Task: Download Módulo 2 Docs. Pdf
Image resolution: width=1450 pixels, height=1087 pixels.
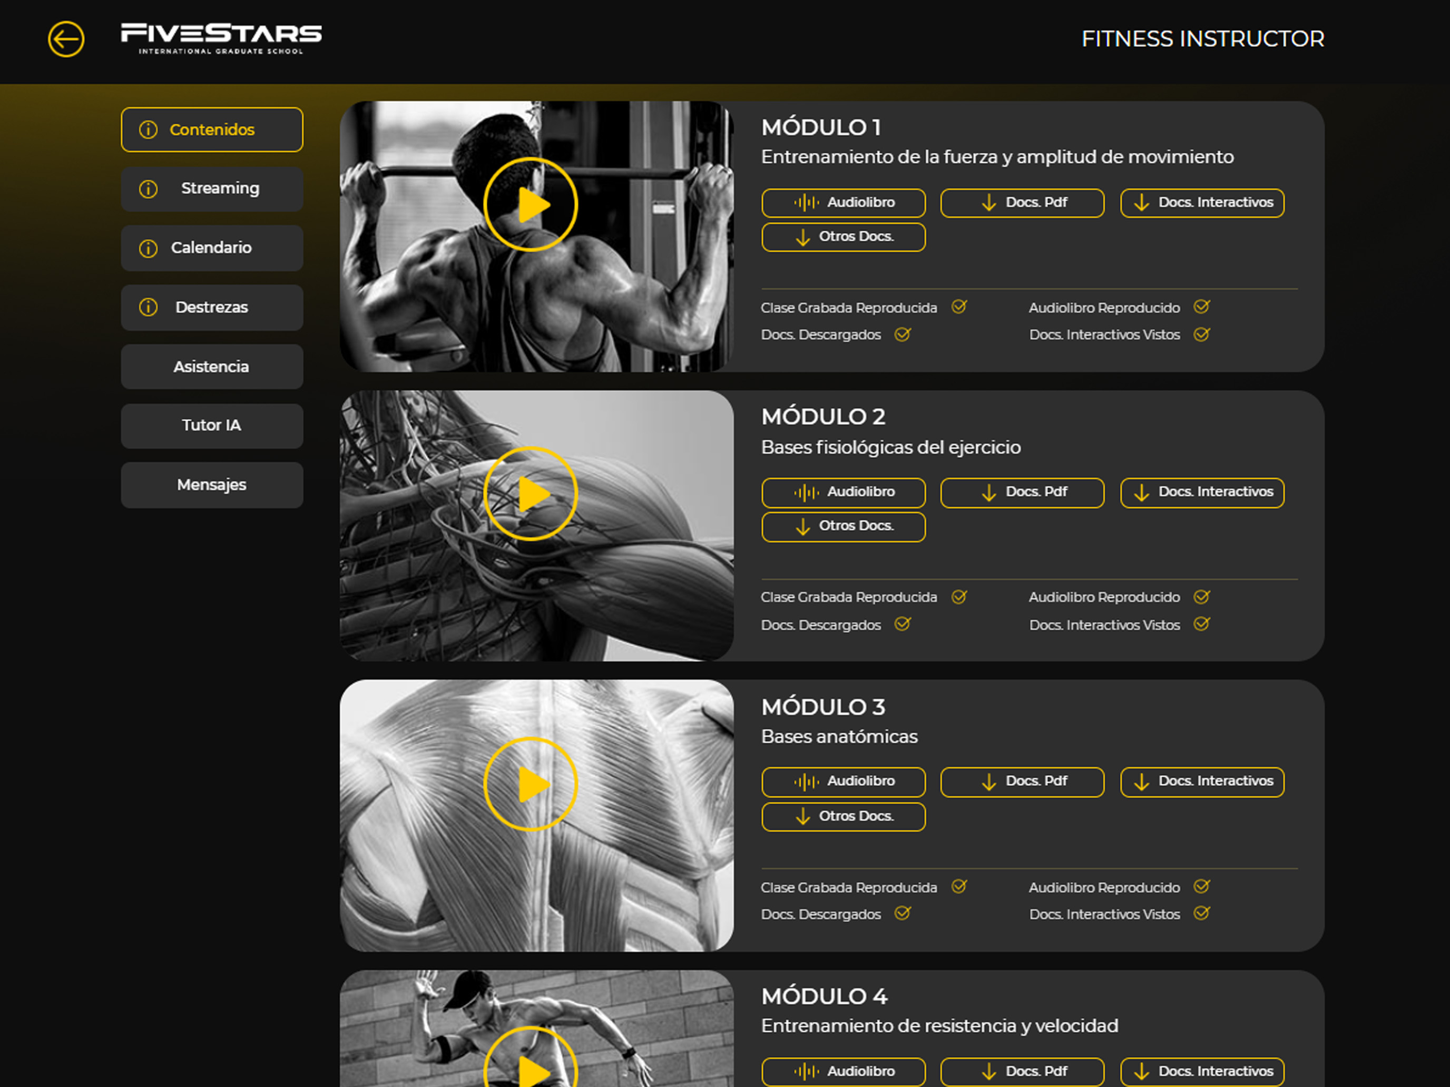Action: (x=1023, y=493)
